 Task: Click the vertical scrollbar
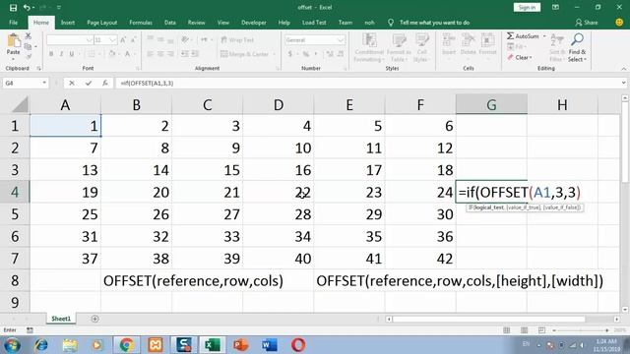tap(624, 143)
